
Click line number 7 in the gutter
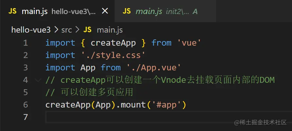pyautogui.click(x=26, y=117)
